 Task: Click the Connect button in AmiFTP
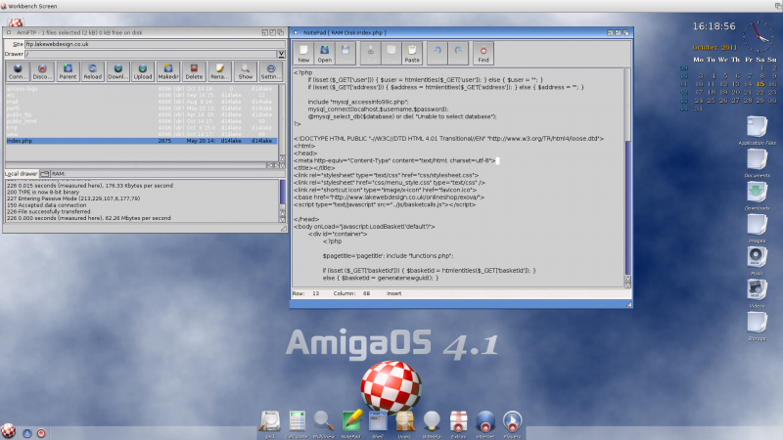pyautogui.click(x=17, y=70)
